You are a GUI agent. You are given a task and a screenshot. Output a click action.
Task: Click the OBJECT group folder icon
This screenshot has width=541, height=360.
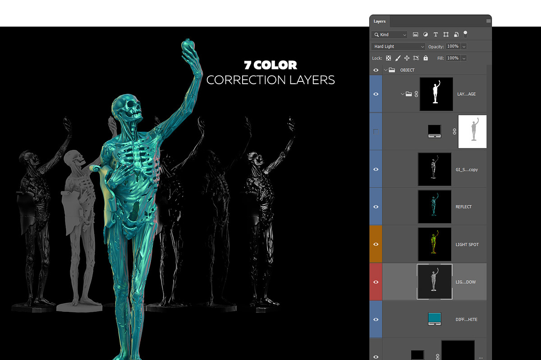tap(392, 70)
